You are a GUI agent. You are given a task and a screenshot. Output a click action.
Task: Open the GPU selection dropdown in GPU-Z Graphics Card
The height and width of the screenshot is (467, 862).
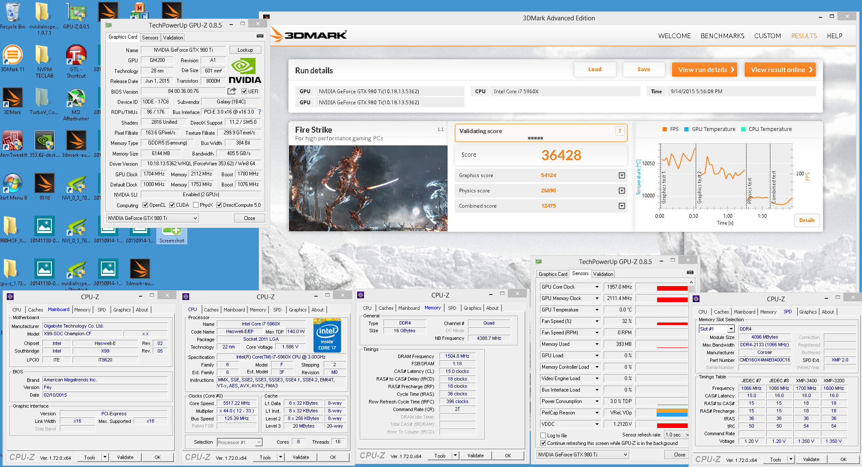pos(152,218)
